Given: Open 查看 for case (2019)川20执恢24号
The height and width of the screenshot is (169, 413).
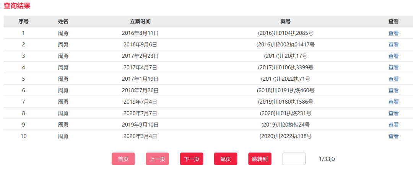Looking at the screenshot, I should pyautogui.click(x=393, y=125).
